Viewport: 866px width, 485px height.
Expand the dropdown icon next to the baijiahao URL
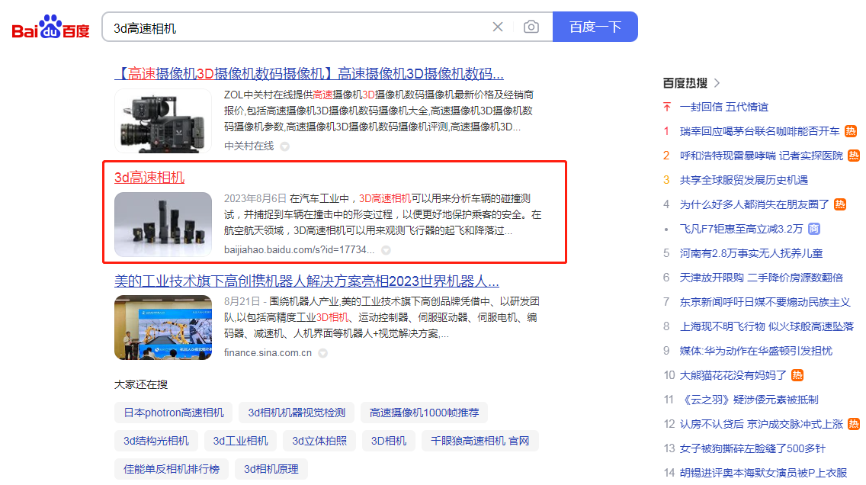pos(386,250)
